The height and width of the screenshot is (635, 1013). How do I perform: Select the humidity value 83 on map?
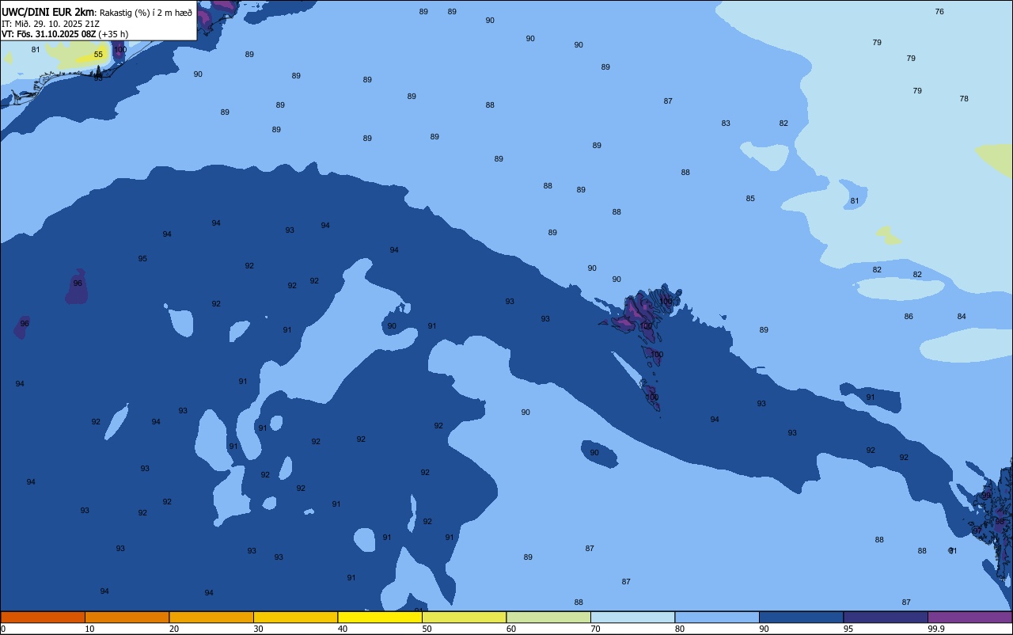coord(726,124)
